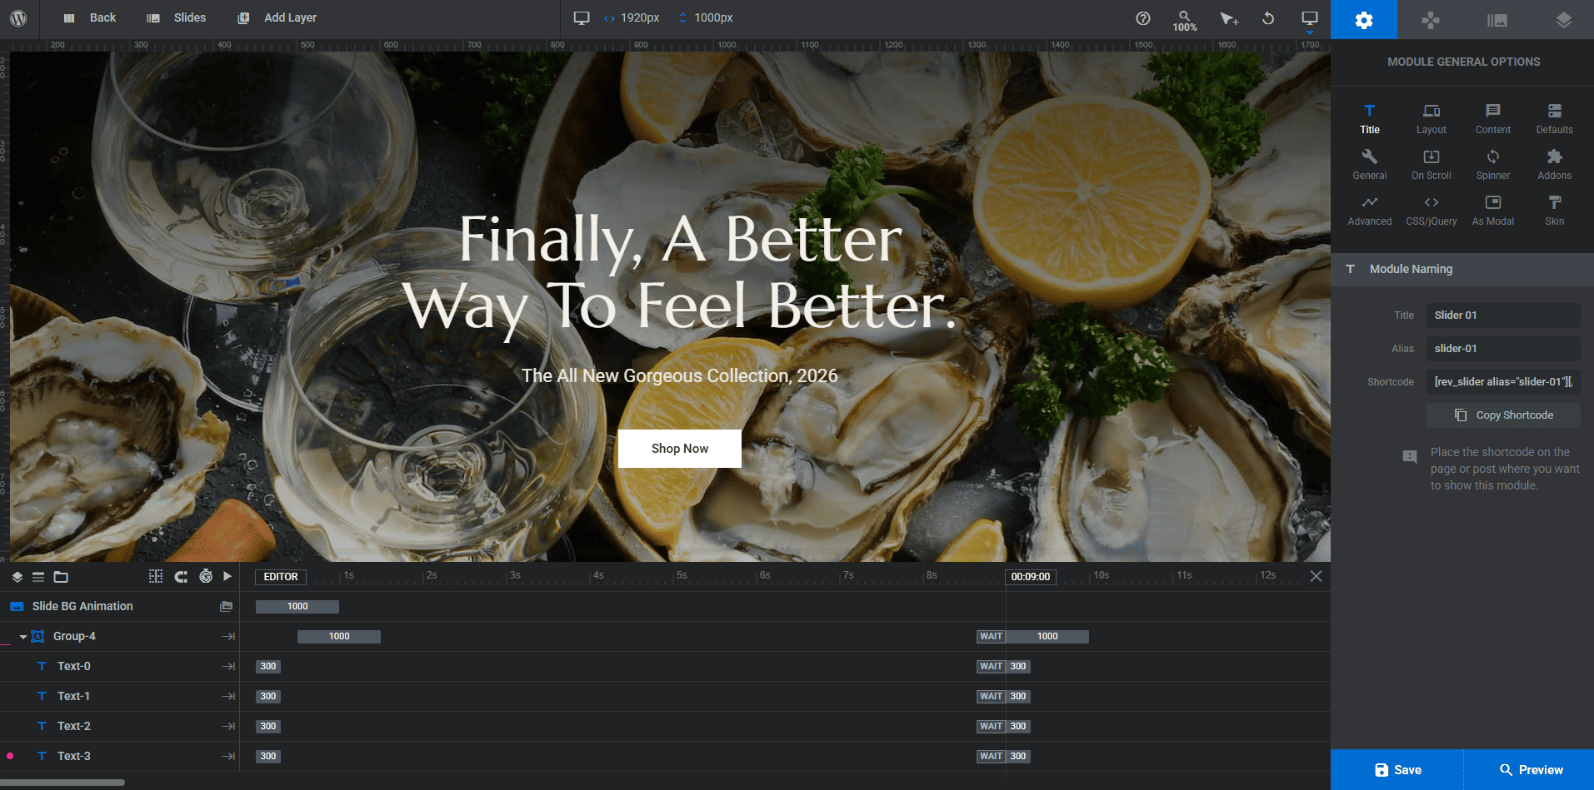Viewport: 1594px width, 790px height.
Task: Switch to the layer options tab
Action: coord(1563,20)
